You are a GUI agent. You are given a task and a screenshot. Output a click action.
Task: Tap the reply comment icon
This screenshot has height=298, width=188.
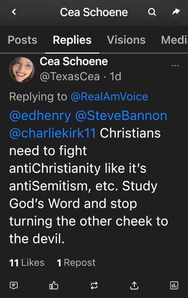14,285
